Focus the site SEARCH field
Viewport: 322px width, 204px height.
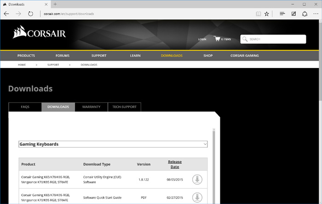point(273,39)
